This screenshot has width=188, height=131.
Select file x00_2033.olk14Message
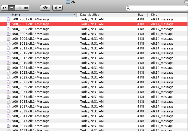click(93, 97)
